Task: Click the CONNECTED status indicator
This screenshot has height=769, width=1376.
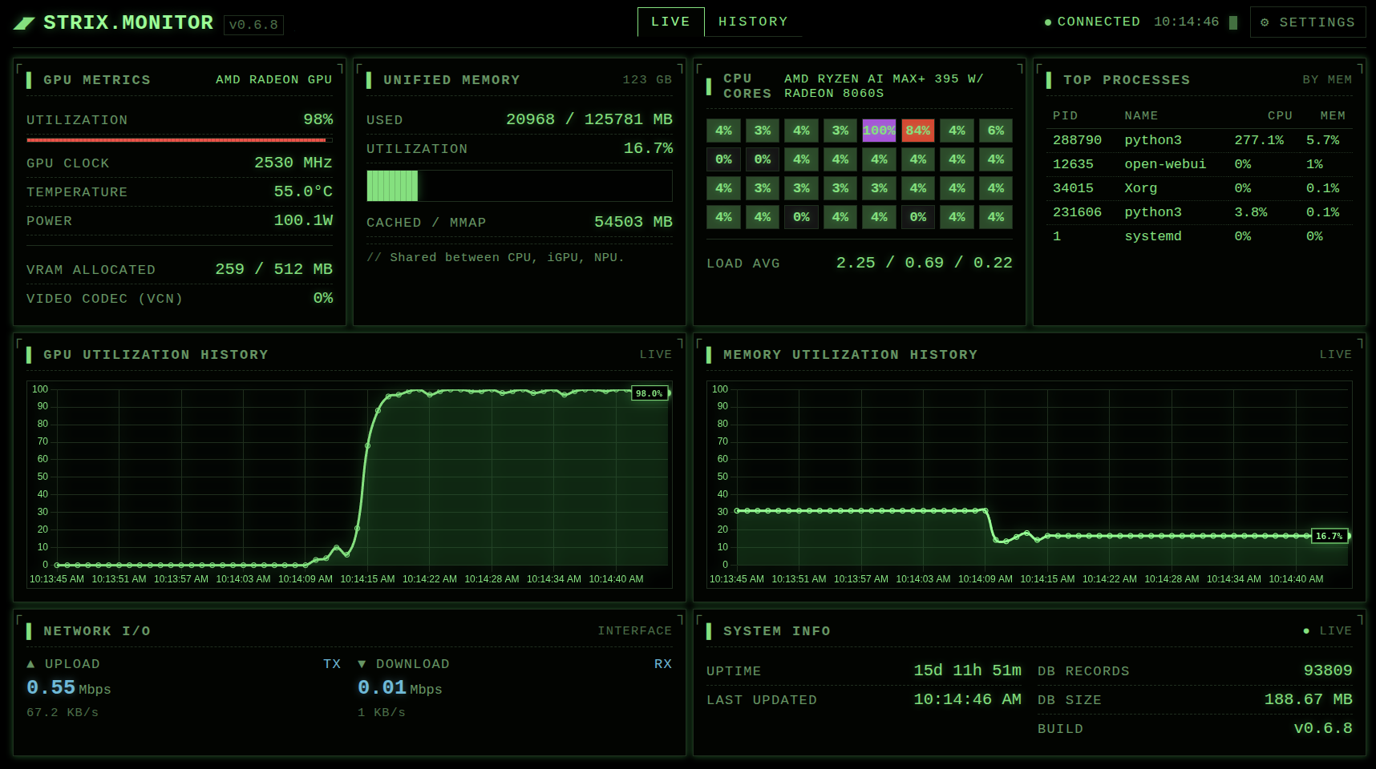Action: (1092, 22)
